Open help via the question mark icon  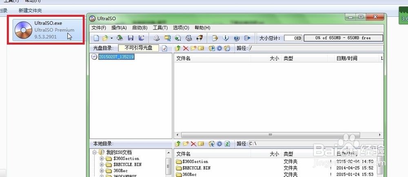point(236,38)
